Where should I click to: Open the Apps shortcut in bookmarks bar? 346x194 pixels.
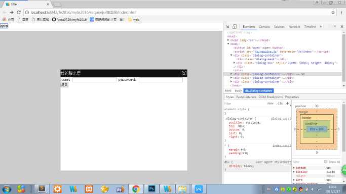click(x=8, y=20)
